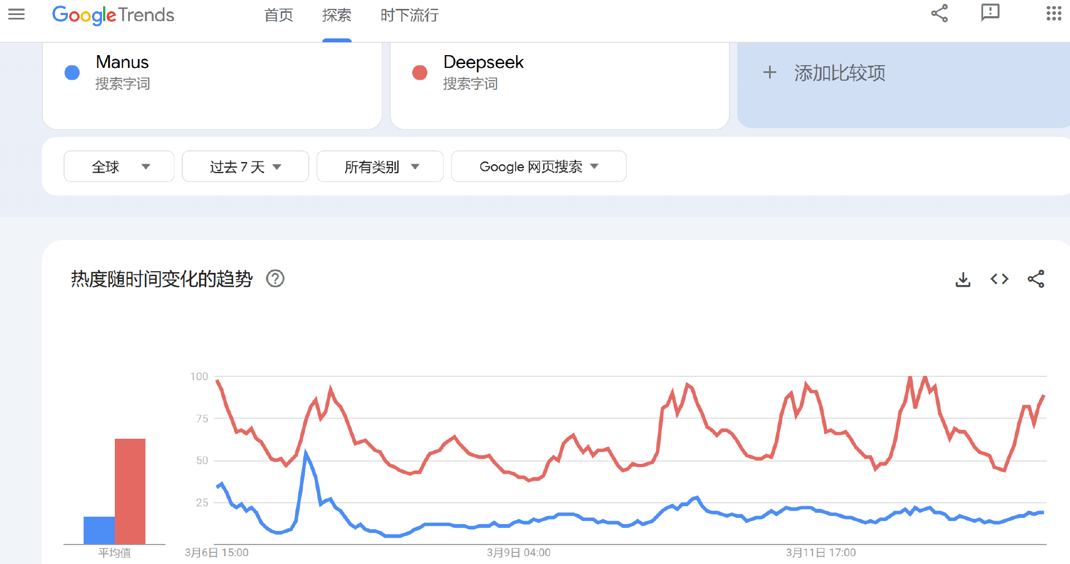Click the 100 y-axis value
This screenshot has height=564, width=1070.
pyautogui.click(x=199, y=376)
